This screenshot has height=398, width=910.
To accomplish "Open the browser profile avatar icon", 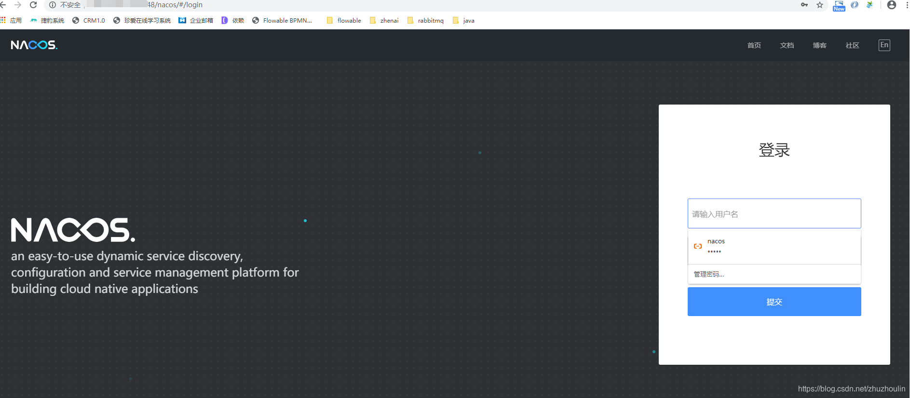I will [x=892, y=5].
